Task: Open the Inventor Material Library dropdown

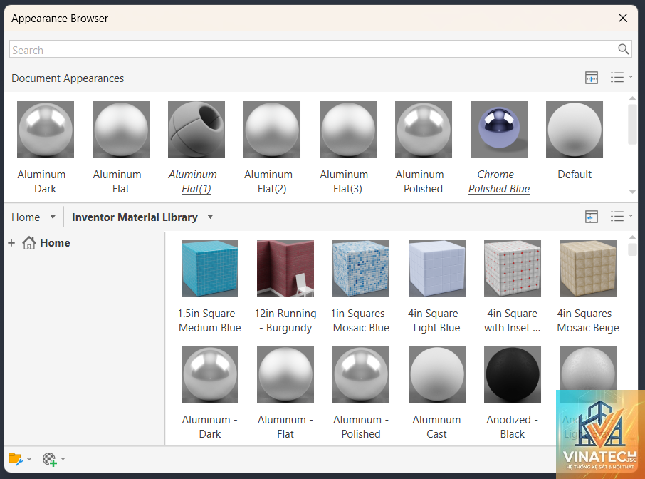Action: (x=210, y=217)
